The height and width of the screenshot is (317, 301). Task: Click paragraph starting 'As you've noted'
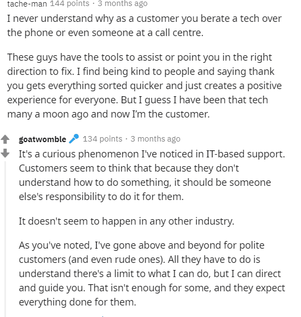(152, 274)
